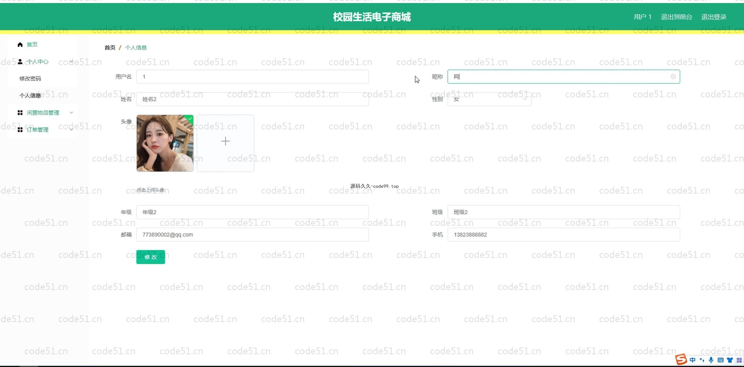Image resolution: width=744 pixels, height=367 pixels.
Task: Click the grid icon beside 闲置物品管理
Action: coord(20,113)
